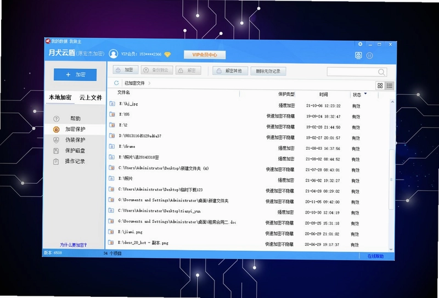Image resolution: width=439 pixels, height=298 pixels.
Task: Select 保护磁盘 in the sidebar
Action: [75, 150]
